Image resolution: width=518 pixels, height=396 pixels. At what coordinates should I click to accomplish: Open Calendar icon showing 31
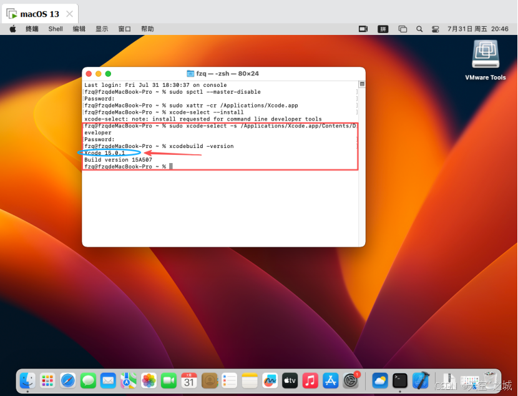pyautogui.click(x=189, y=381)
